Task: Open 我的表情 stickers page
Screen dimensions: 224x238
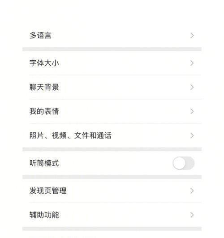Action: pyautogui.click(x=112, y=111)
